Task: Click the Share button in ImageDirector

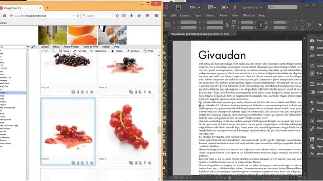Action: click(x=117, y=51)
